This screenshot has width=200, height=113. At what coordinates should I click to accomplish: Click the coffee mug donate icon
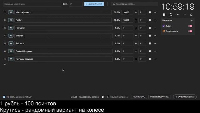point(103,97)
